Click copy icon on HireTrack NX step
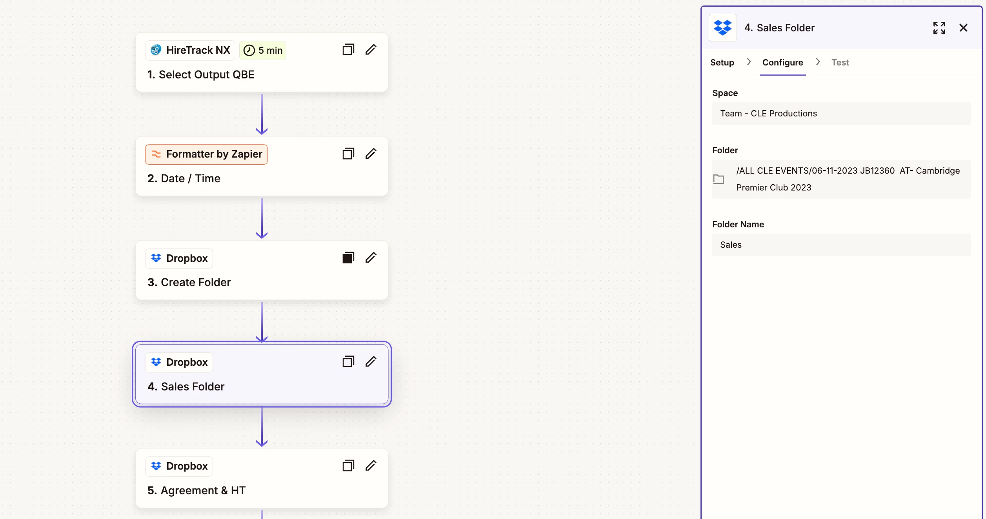 click(x=348, y=50)
